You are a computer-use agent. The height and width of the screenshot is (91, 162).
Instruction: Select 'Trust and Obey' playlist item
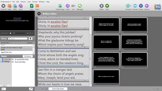click(20, 62)
